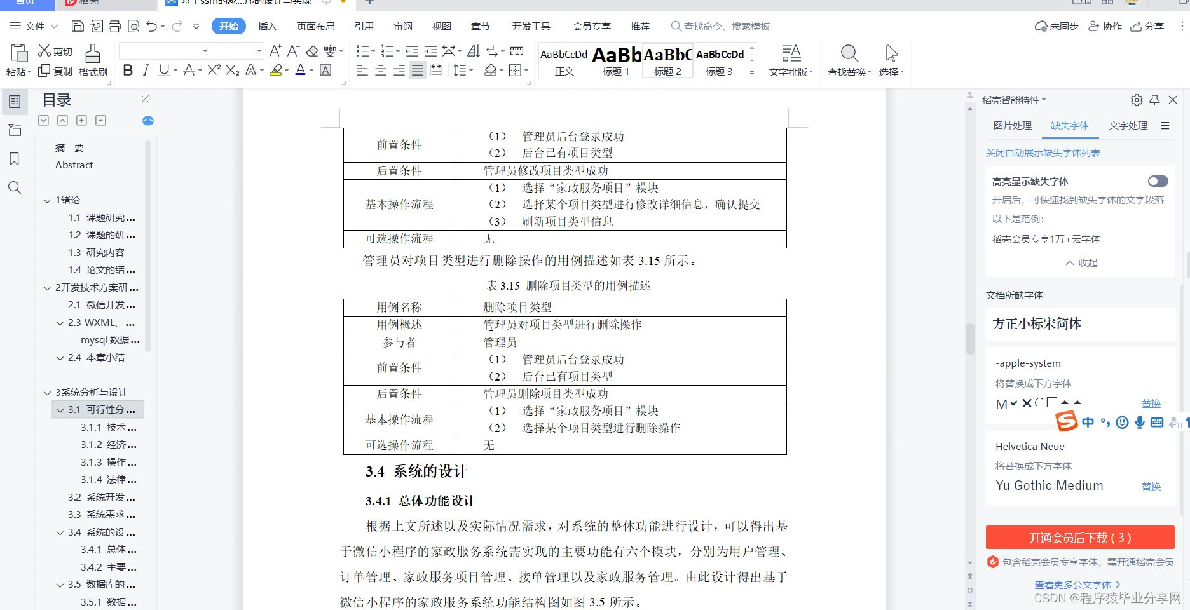Expand styles gallery more arrow
Viewport: 1190px width, 610px height.
click(x=752, y=73)
